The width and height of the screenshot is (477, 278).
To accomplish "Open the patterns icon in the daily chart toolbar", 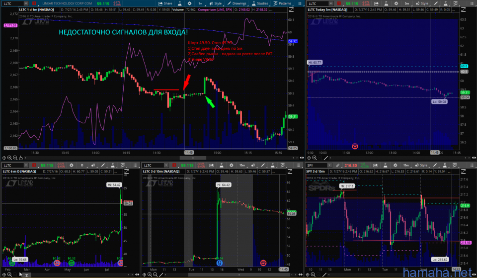I will coord(123,165).
